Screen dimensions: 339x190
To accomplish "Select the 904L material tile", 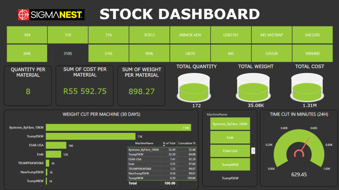I will [x=149, y=53].
